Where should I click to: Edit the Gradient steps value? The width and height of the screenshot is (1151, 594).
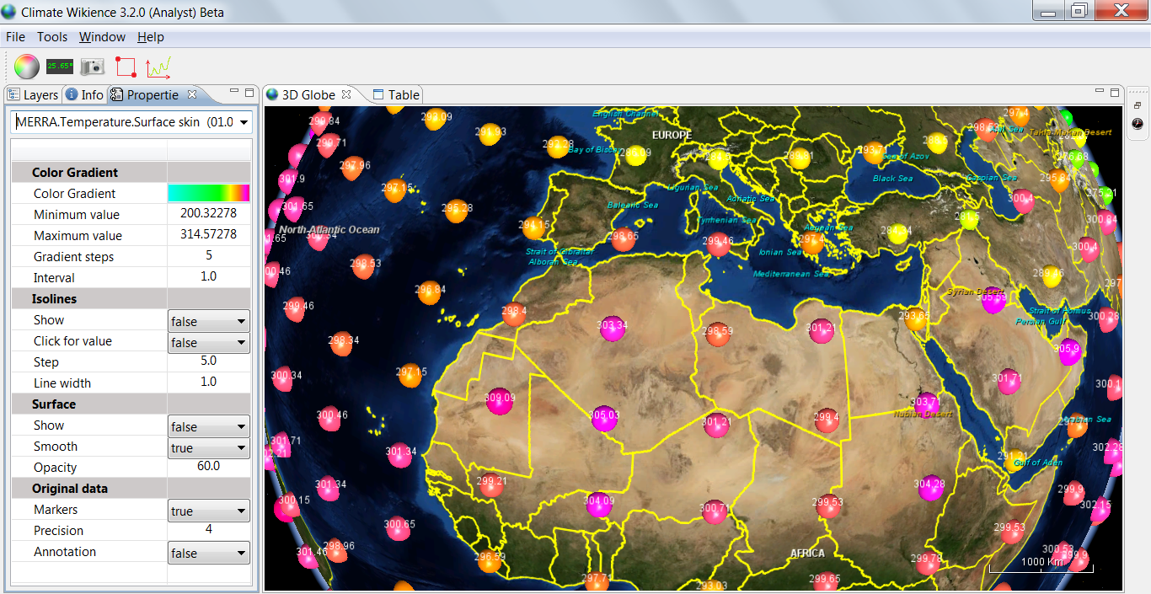click(x=209, y=256)
